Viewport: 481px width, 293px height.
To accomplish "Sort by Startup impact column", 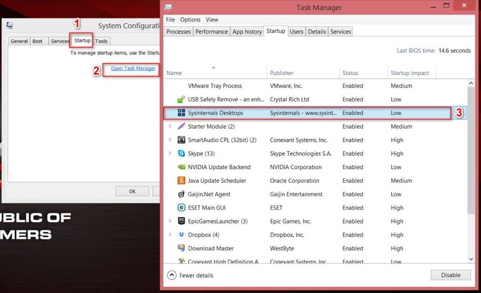I will tap(412, 73).
